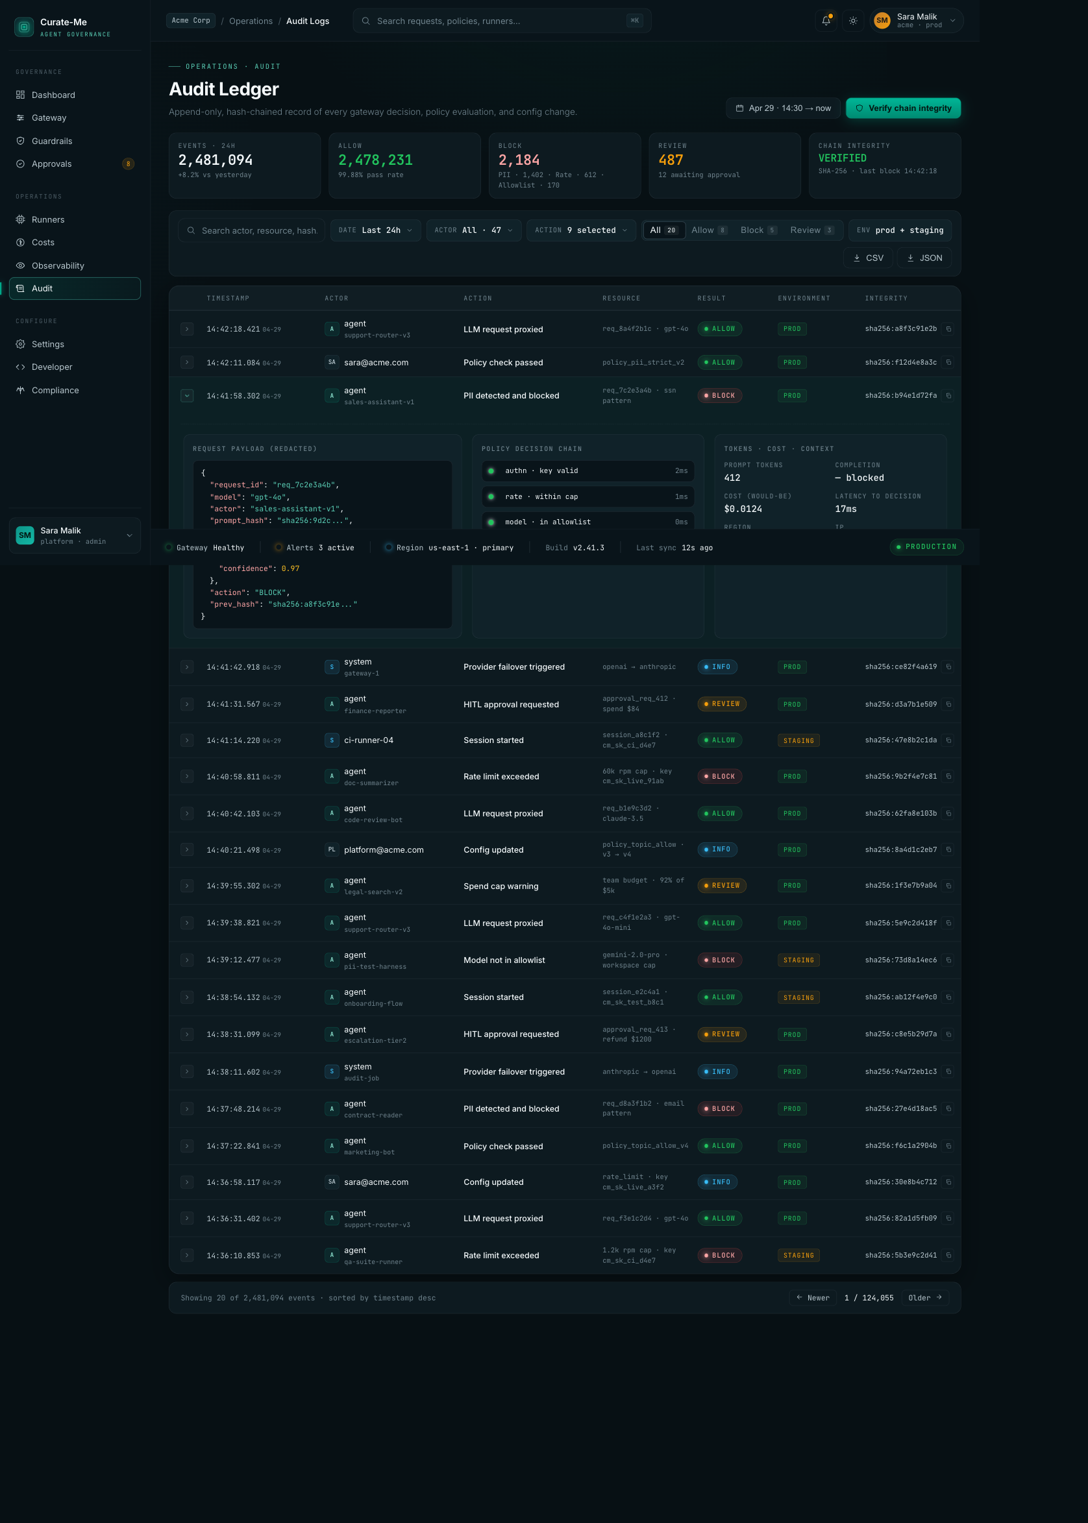Export audit log as CSV
This screenshot has height=1523, width=1088.
(867, 258)
